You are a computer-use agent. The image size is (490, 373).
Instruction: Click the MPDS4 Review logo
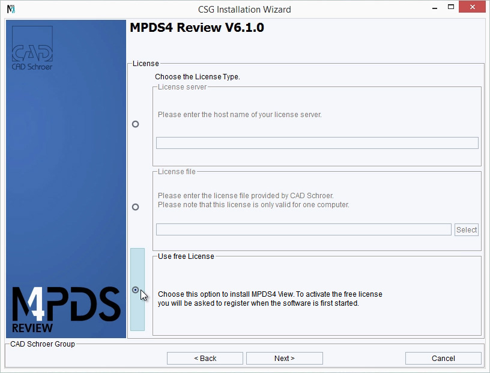click(x=66, y=309)
